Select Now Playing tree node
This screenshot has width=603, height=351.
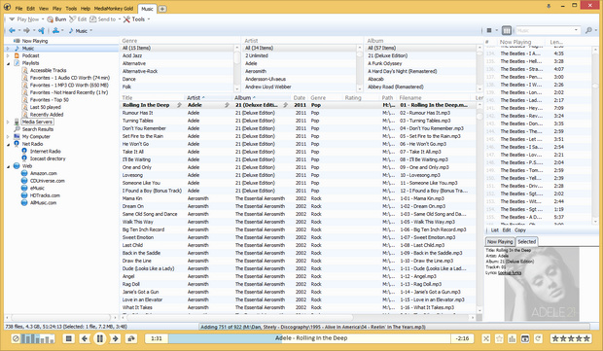coord(35,41)
